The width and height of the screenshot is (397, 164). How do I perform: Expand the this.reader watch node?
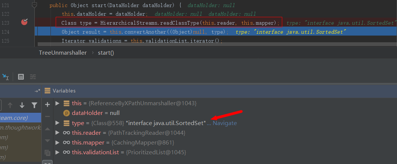[57, 133]
